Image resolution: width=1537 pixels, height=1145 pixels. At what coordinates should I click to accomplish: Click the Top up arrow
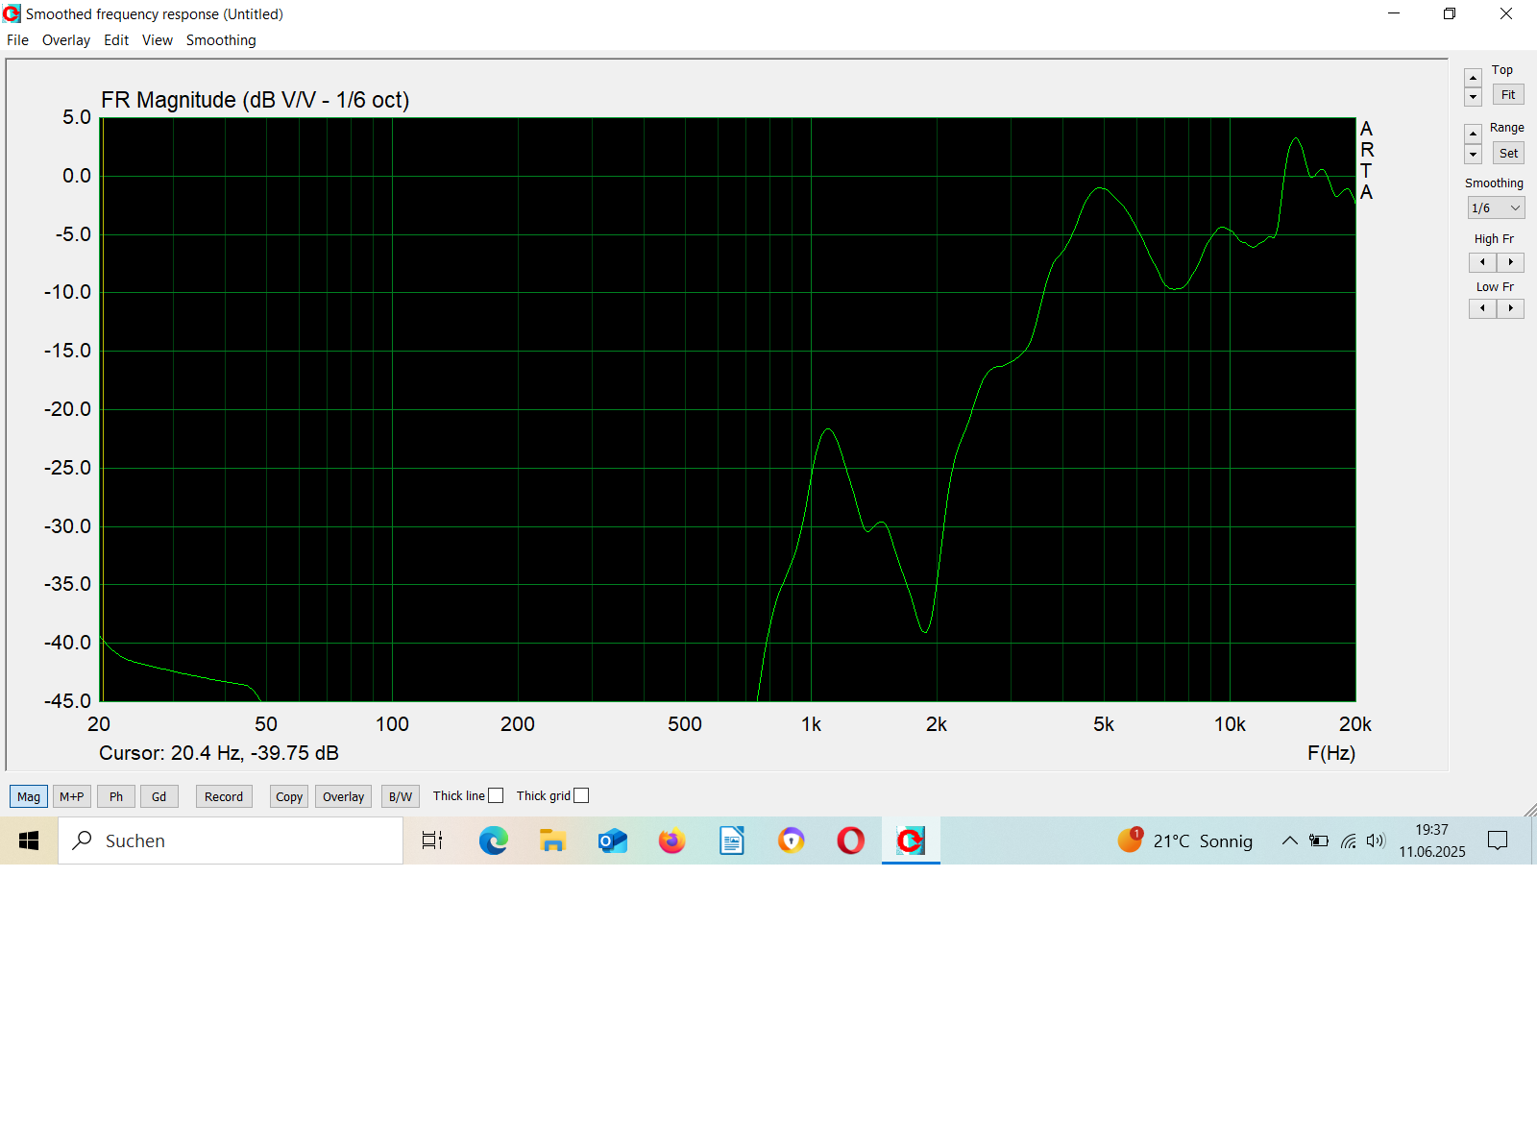[x=1473, y=78]
